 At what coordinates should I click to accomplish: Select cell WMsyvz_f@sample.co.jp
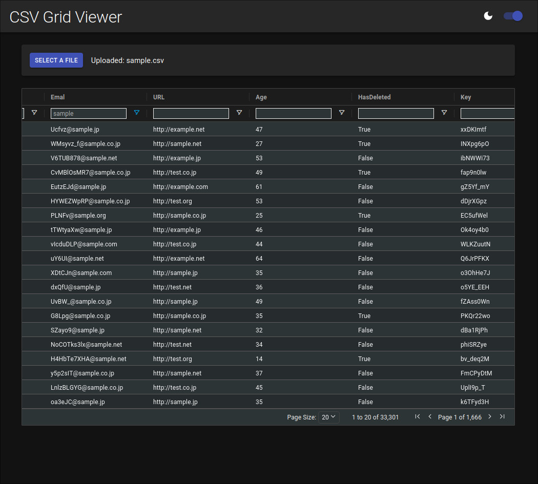pos(86,144)
